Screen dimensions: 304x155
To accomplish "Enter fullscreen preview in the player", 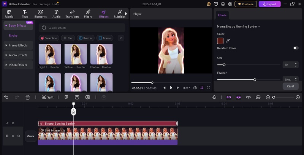I will [209, 88].
